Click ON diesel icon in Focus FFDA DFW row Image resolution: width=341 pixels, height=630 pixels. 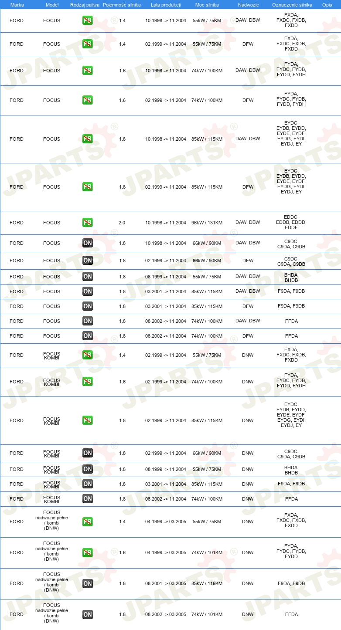point(88,336)
